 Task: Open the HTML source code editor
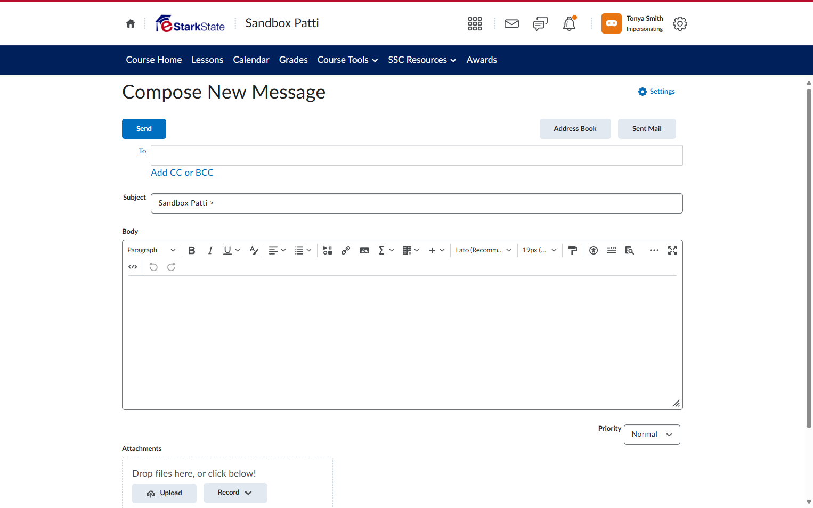coord(133,267)
